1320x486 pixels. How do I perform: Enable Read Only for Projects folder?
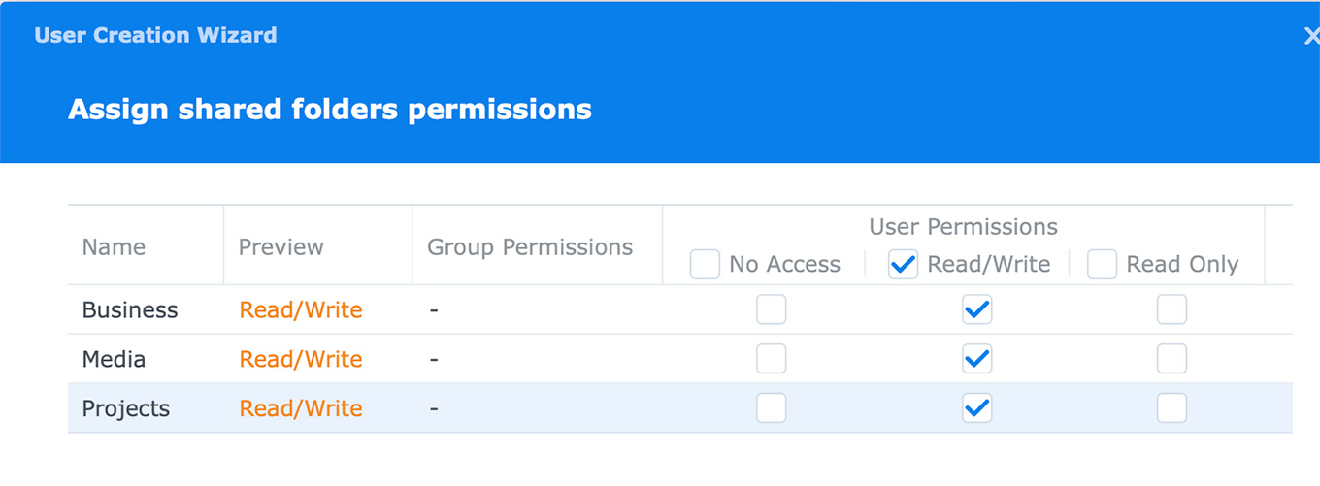click(x=1171, y=408)
